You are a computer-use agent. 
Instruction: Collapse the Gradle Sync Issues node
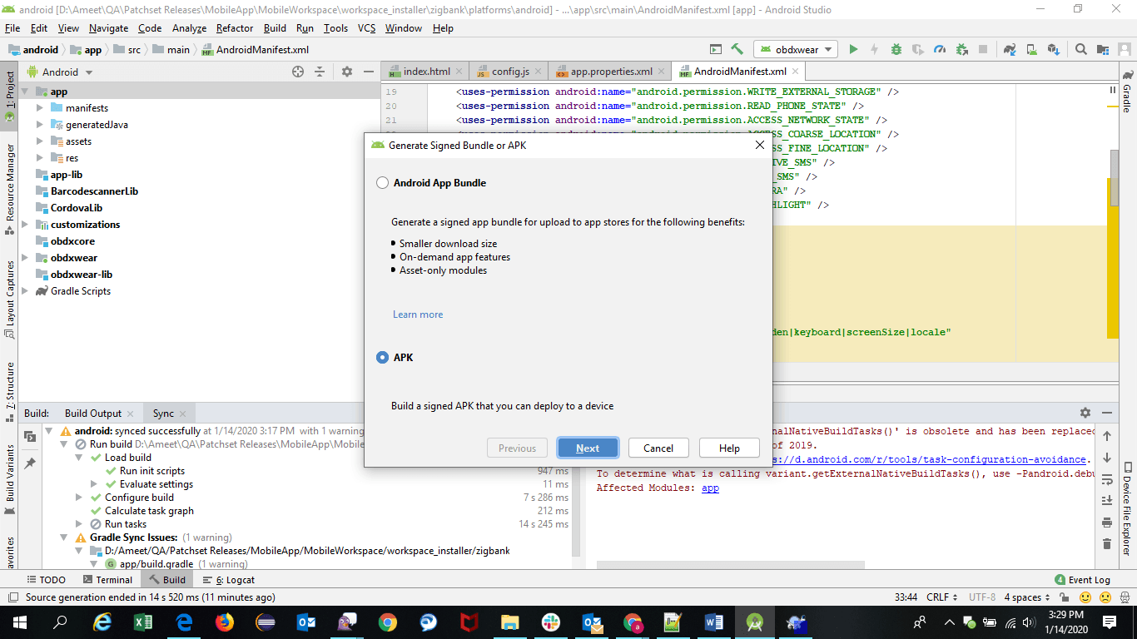point(64,537)
